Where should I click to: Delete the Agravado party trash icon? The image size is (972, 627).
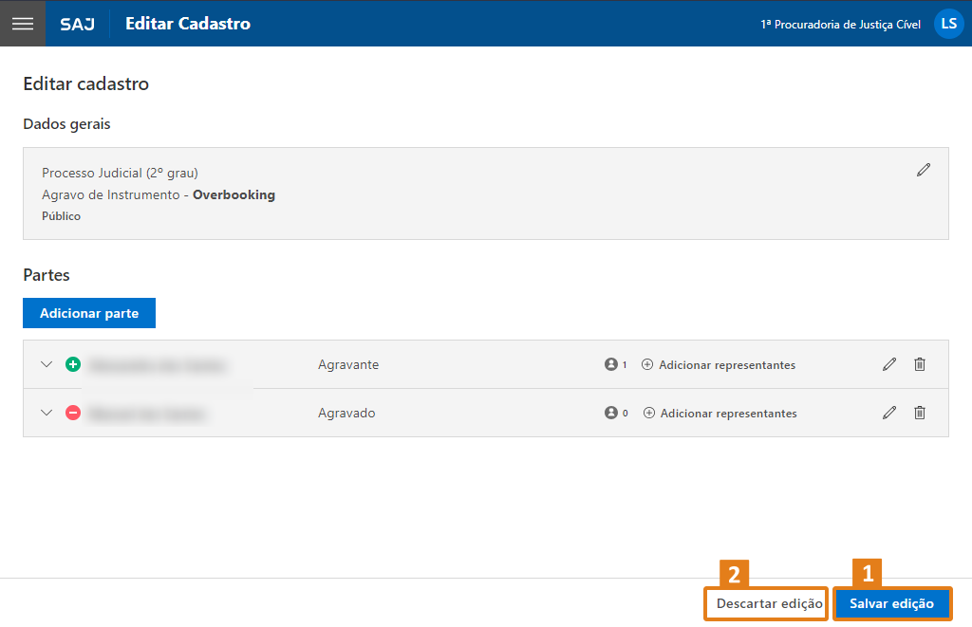coord(920,413)
